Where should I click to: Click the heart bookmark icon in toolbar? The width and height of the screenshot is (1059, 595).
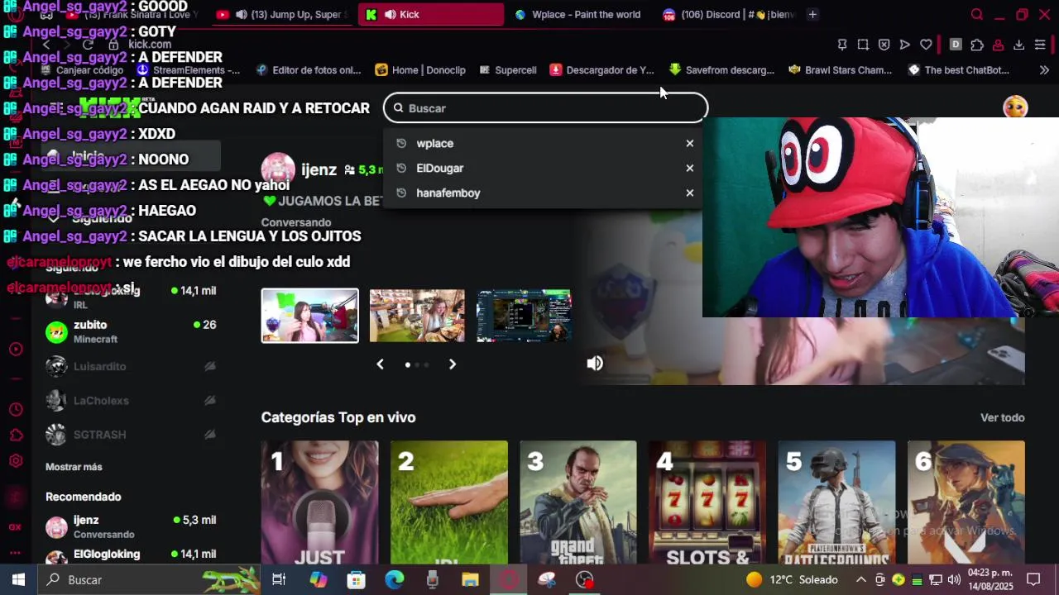pos(926,45)
